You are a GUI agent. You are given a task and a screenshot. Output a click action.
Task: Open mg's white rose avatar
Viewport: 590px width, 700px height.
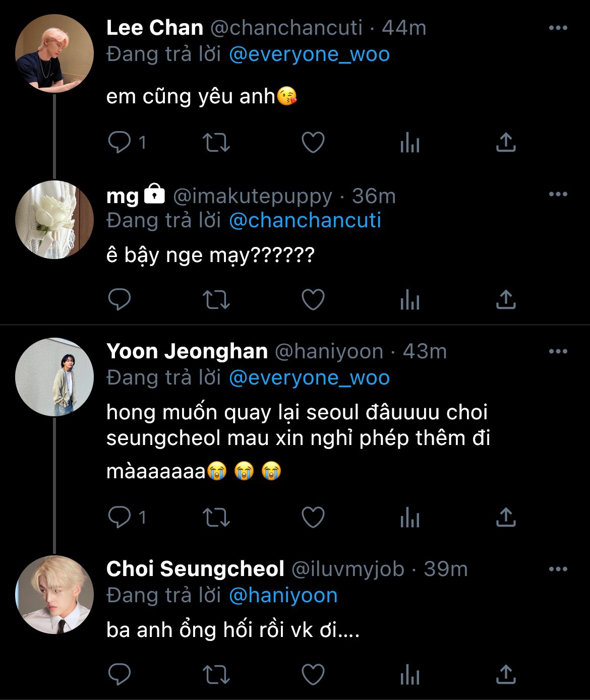click(54, 220)
